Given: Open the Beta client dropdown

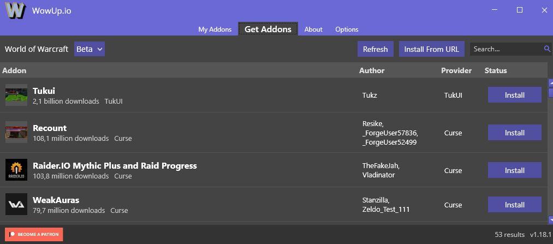Looking at the screenshot, I should (90, 49).
